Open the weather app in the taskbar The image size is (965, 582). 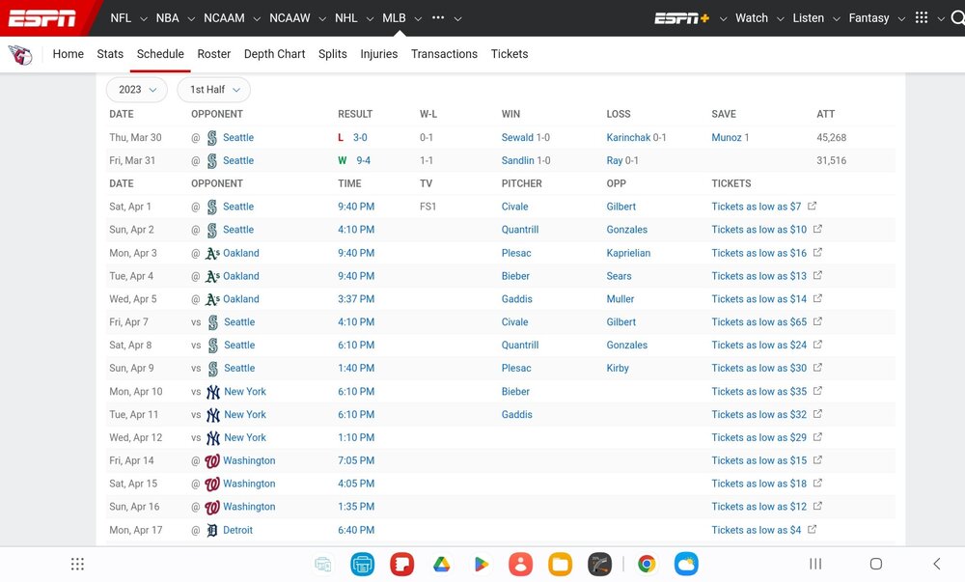pos(686,565)
